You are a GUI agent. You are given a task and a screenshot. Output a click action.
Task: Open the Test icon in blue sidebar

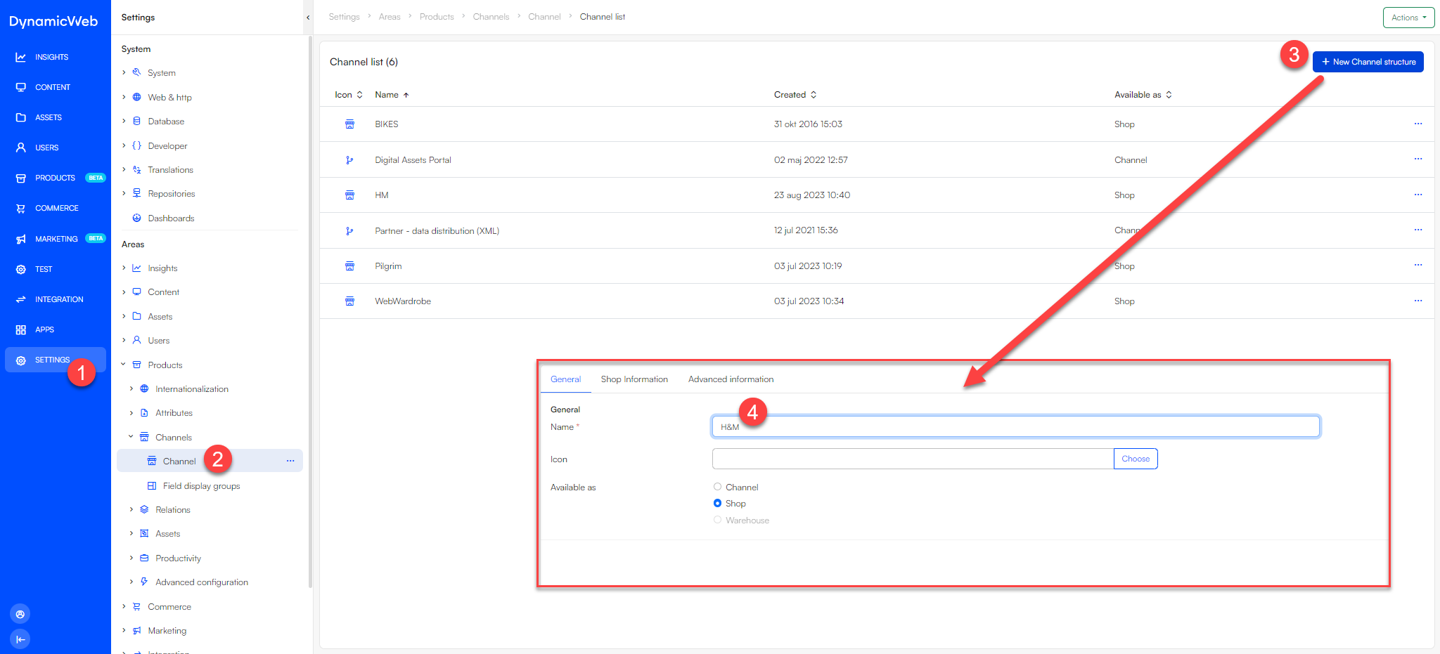pos(21,269)
